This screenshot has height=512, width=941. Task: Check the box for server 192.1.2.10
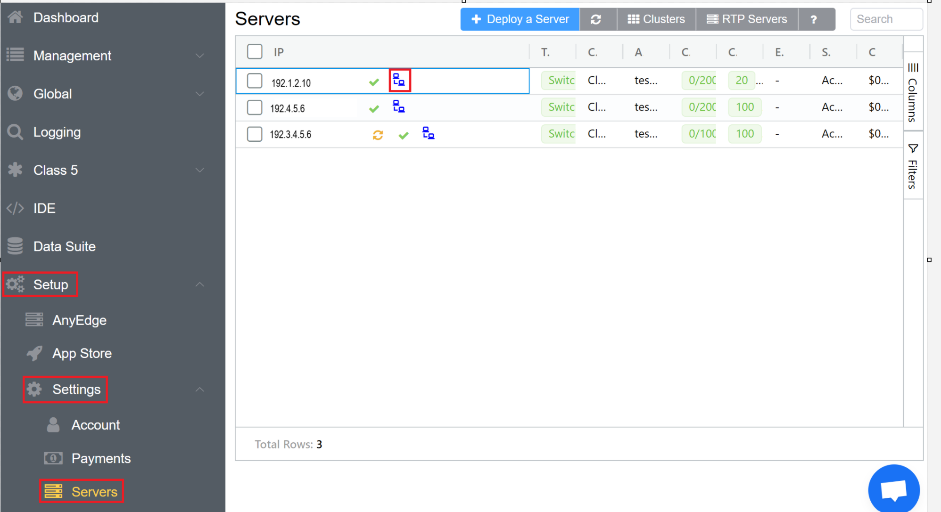pyautogui.click(x=255, y=81)
